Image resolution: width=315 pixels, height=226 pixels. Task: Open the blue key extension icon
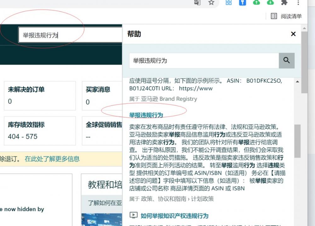243,3
